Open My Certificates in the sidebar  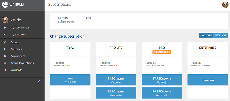20,27
